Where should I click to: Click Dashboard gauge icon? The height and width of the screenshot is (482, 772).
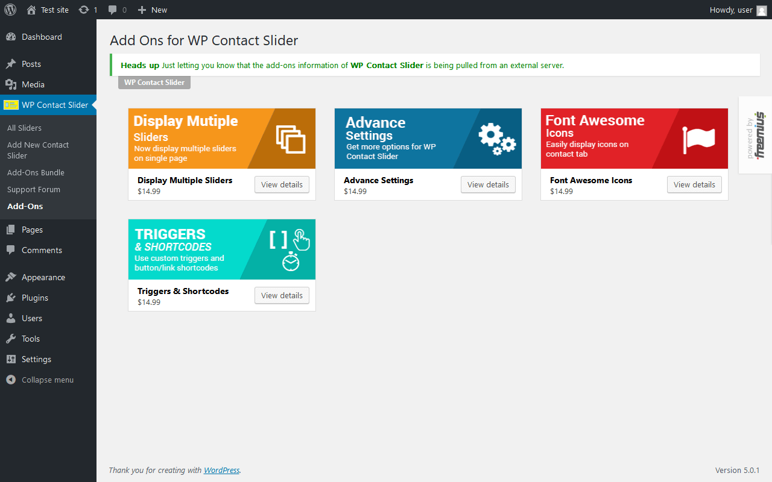pos(11,37)
